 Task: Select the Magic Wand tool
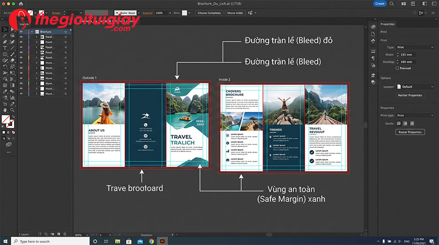coord(5,36)
